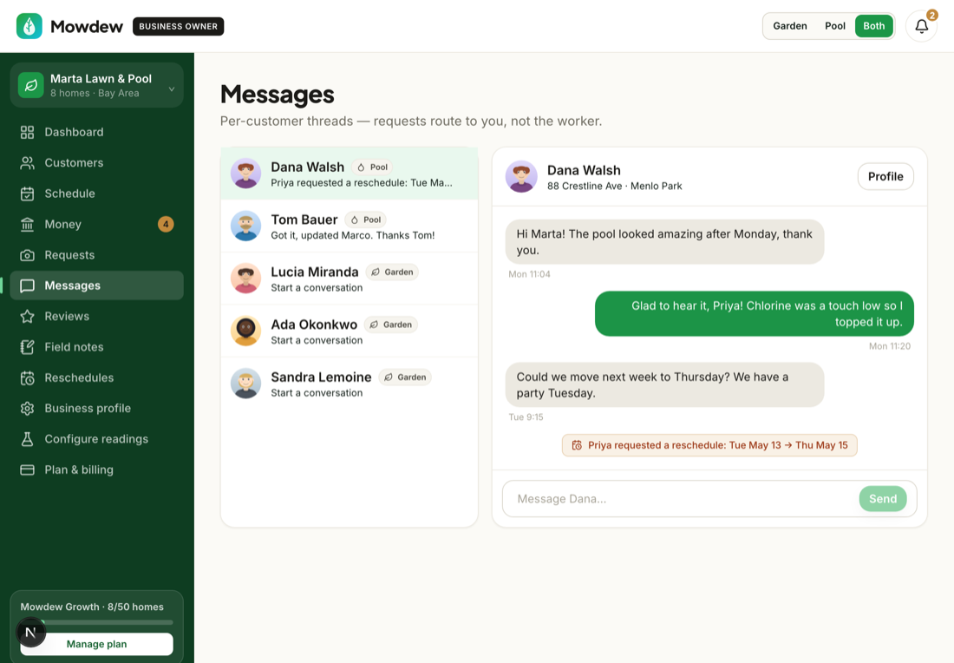The image size is (954, 663).
Task: Click the Pool tag beside Dana Walsh
Action: (372, 167)
